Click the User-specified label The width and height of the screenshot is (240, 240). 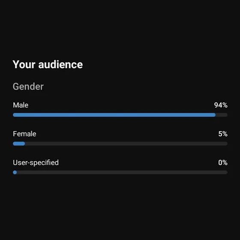pos(36,162)
